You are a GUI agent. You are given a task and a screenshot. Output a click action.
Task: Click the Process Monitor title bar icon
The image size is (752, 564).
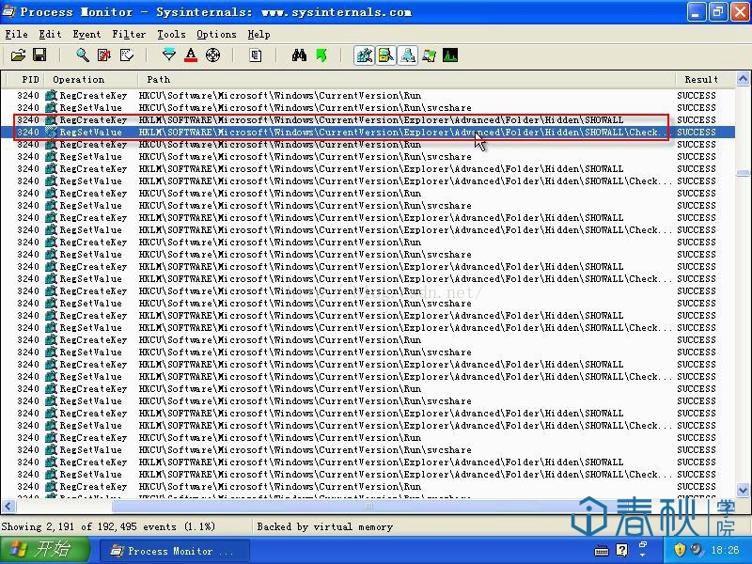pos(9,11)
